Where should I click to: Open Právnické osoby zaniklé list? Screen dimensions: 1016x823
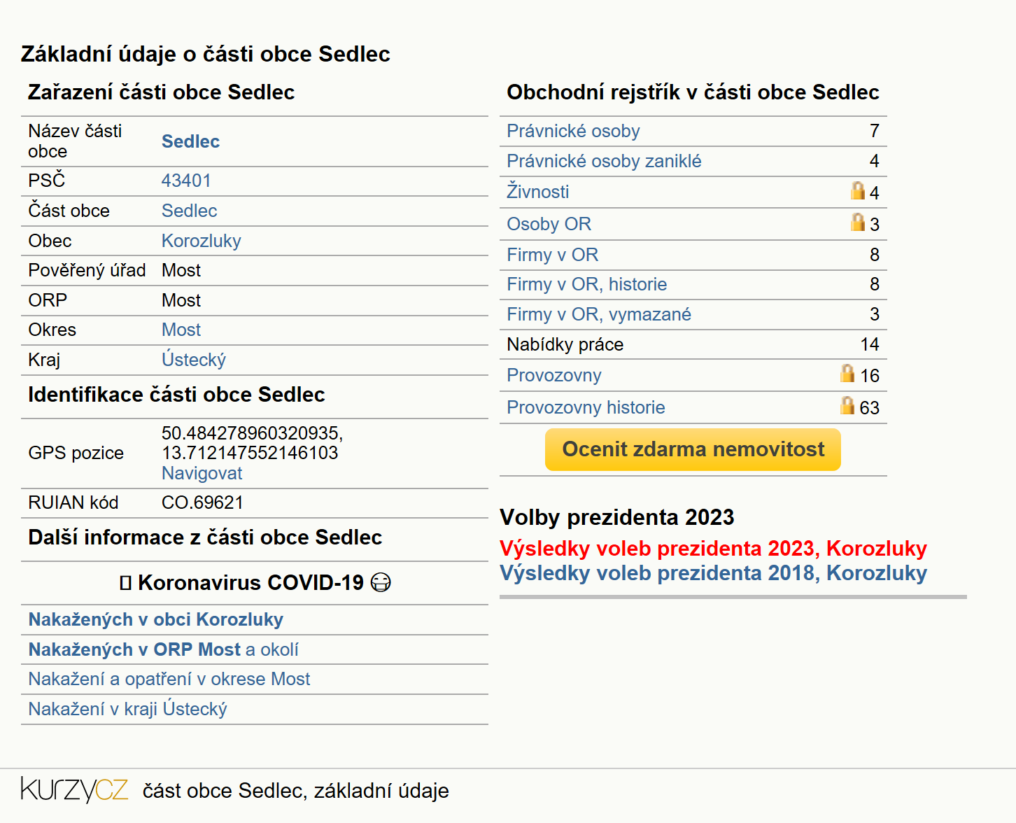click(x=604, y=161)
